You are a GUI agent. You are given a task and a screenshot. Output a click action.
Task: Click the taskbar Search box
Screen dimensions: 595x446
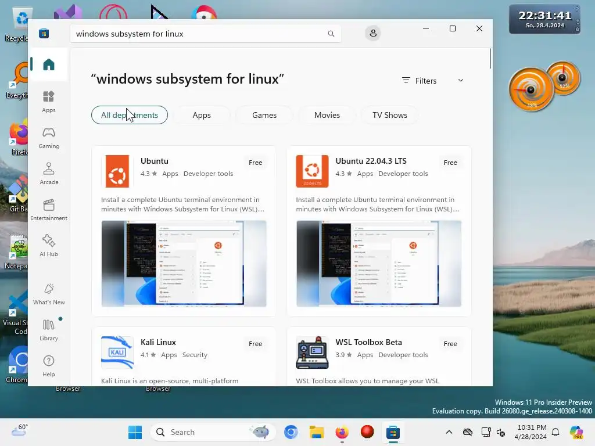tap(213, 432)
